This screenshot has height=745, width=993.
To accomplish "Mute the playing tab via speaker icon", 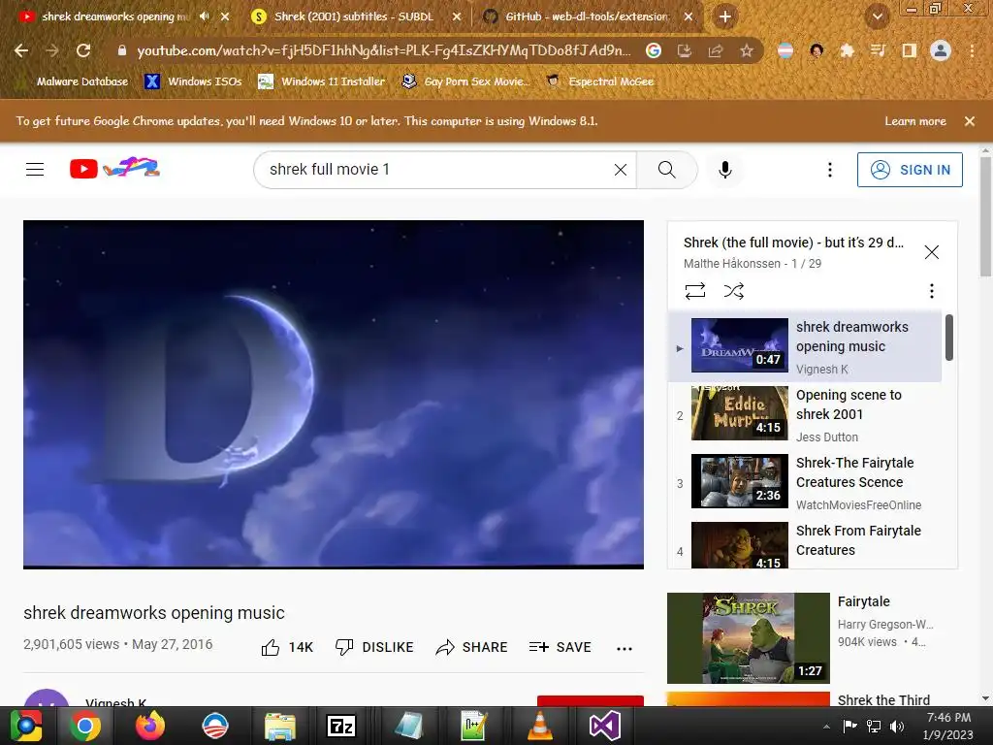I will [204, 16].
